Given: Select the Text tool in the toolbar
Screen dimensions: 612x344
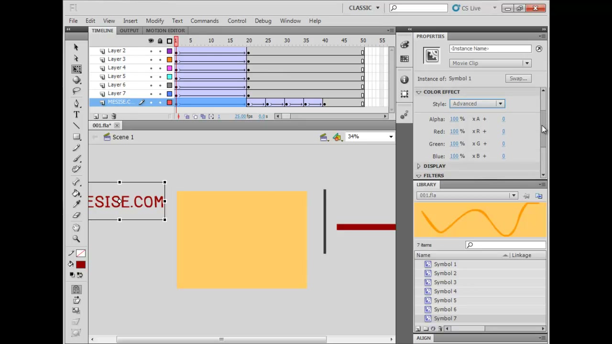Looking at the screenshot, I should point(76,115).
